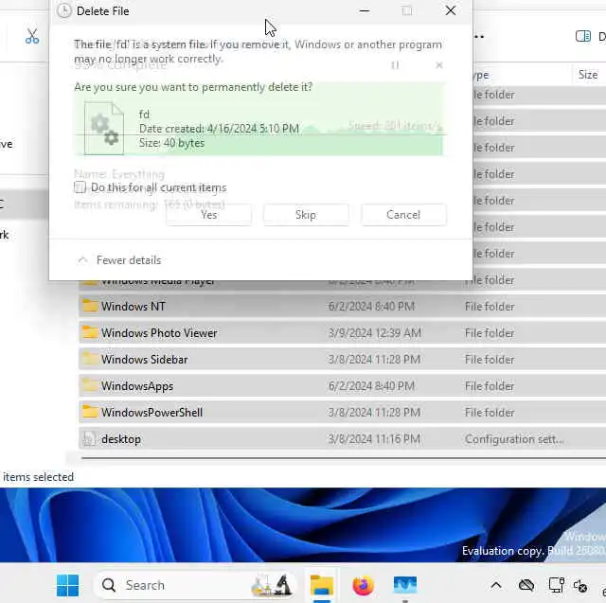Cancel the Delete File dialog
Image resolution: width=606 pixels, height=603 pixels.
pos(403,215)
